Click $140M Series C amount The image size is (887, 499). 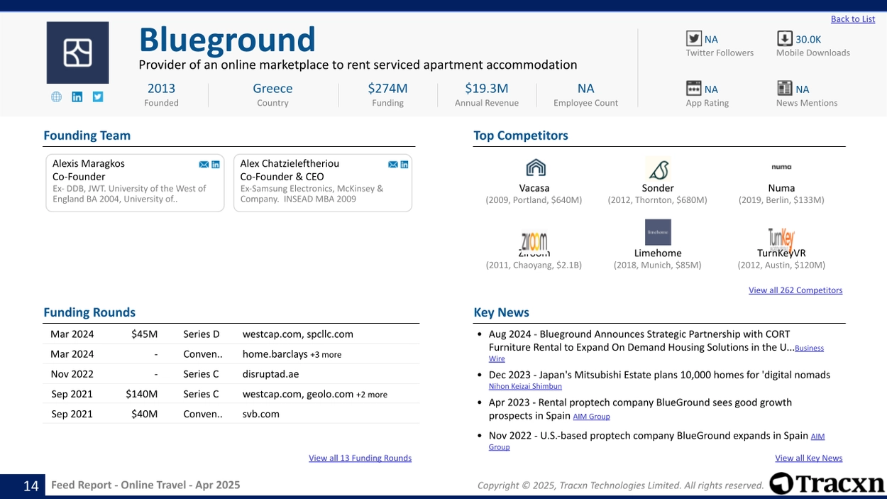[142, 394]
